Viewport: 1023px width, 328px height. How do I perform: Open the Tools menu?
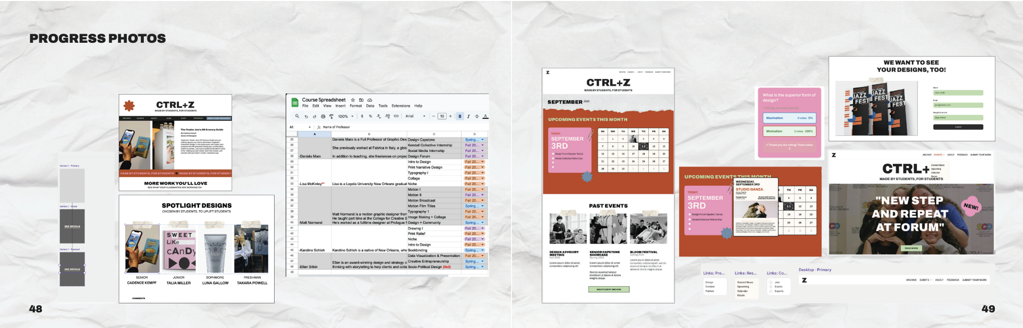click(383, 106)
